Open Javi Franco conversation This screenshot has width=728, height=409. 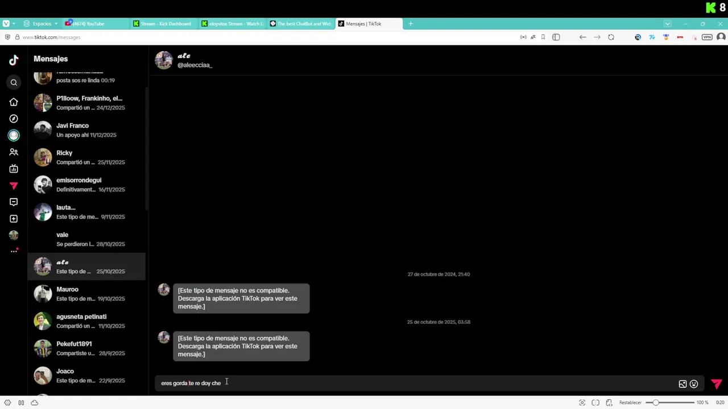pyautogui.click(x=86, y=130)
